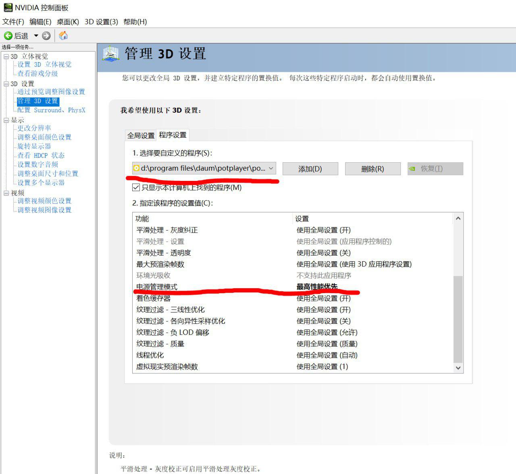Viewport: 516px width, 474px height.
Task: Select the 纹理过滤 - 质量 row
Action: pyautogui.click(x=293, y=344)
